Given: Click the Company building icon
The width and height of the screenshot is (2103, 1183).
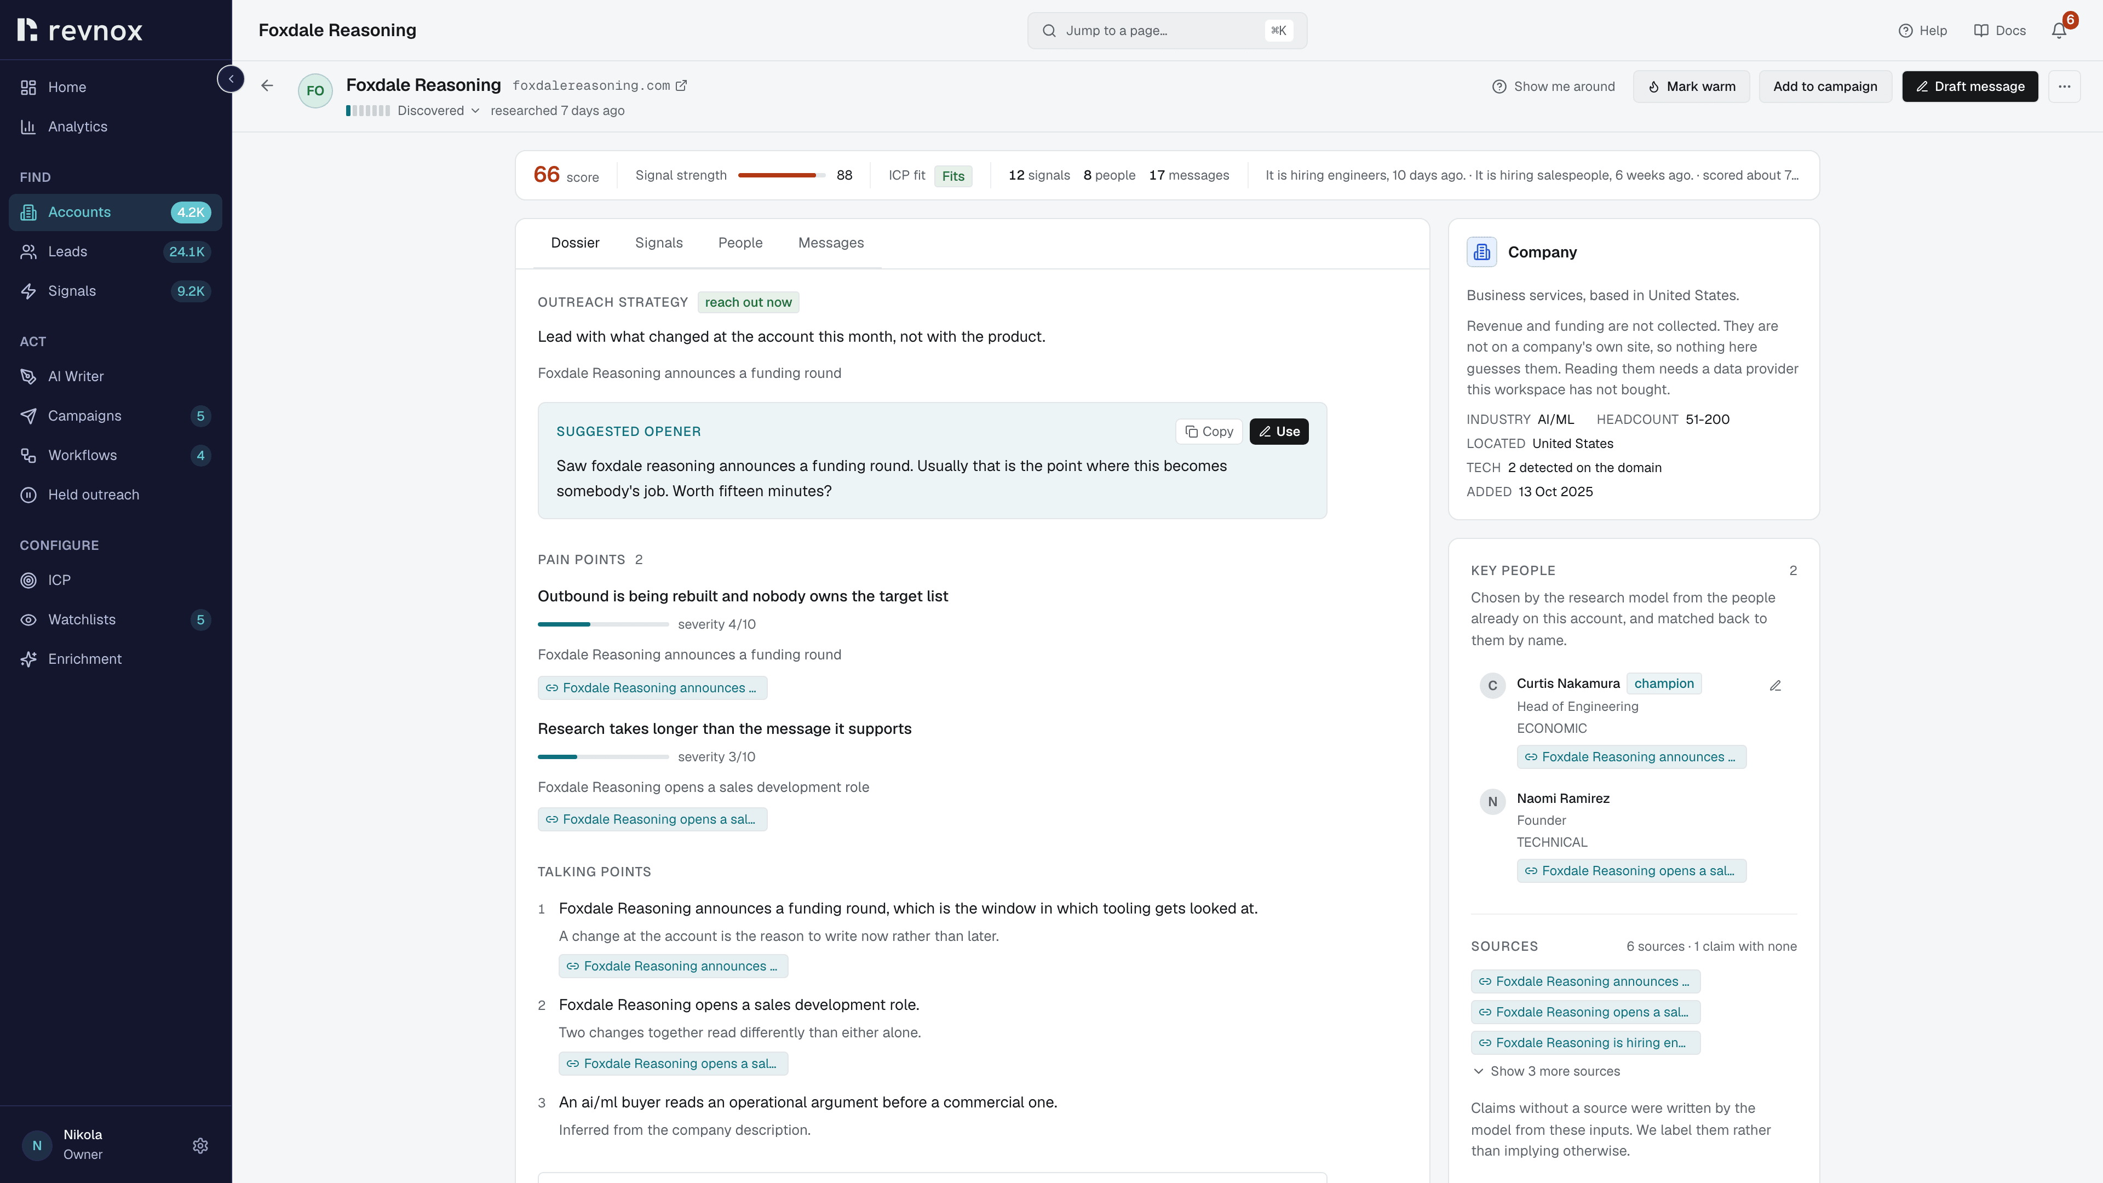Looking at the screenshot, I should tap(1482, 252).
